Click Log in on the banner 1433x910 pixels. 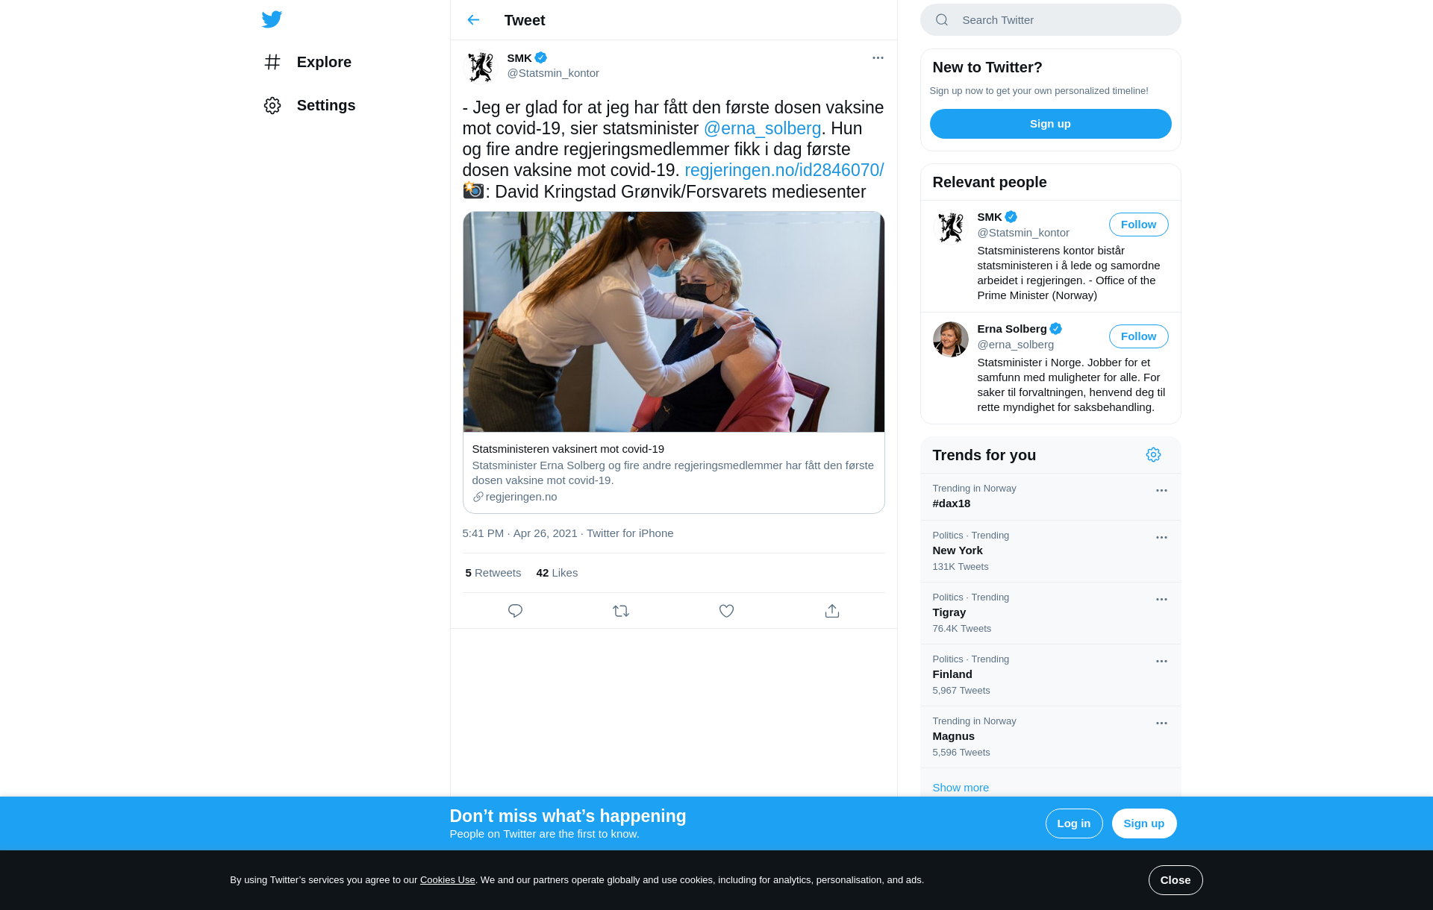(x=1073, y=823)
